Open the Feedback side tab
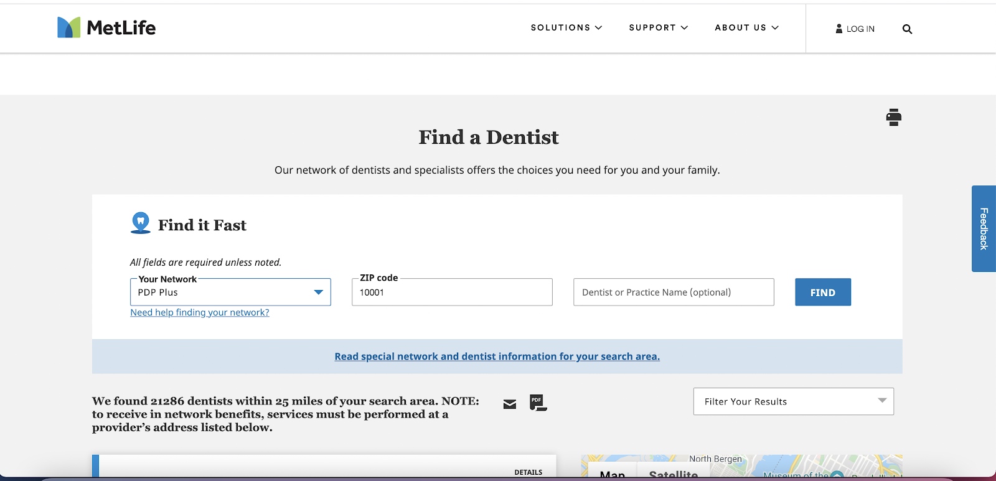996x481 pixels. [x=984, y=228]
